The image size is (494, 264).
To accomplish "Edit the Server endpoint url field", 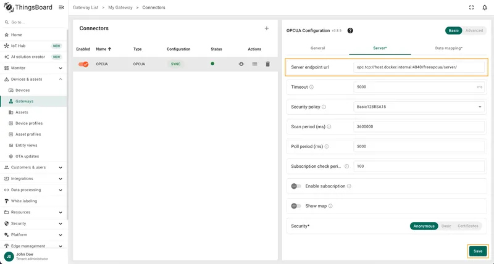I will [x=419, y=67].
